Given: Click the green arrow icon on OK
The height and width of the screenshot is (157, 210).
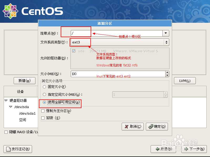Looking at the screenshot, I should click(151, 127).
